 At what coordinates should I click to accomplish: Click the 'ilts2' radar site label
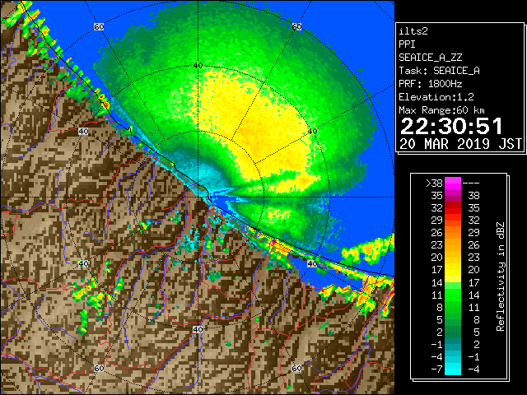413,31
